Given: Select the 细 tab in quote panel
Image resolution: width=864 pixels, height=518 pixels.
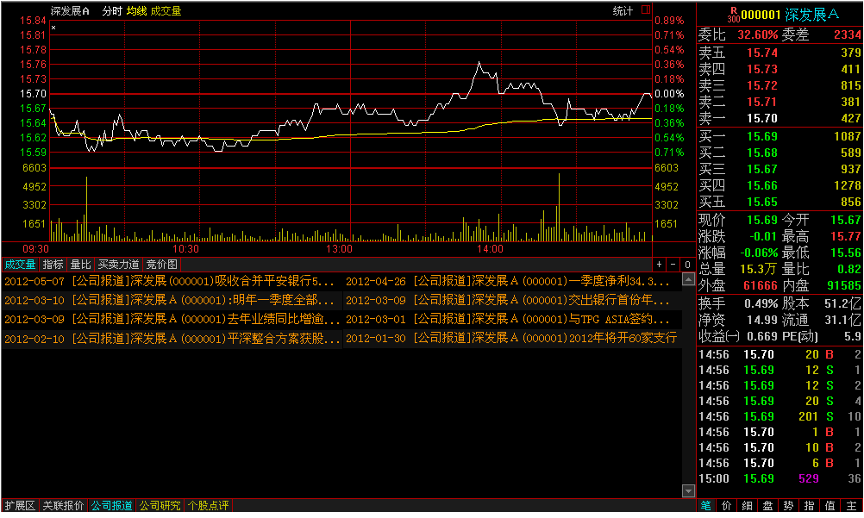Looking at the screenshot, I should click(x=748, y=505).
